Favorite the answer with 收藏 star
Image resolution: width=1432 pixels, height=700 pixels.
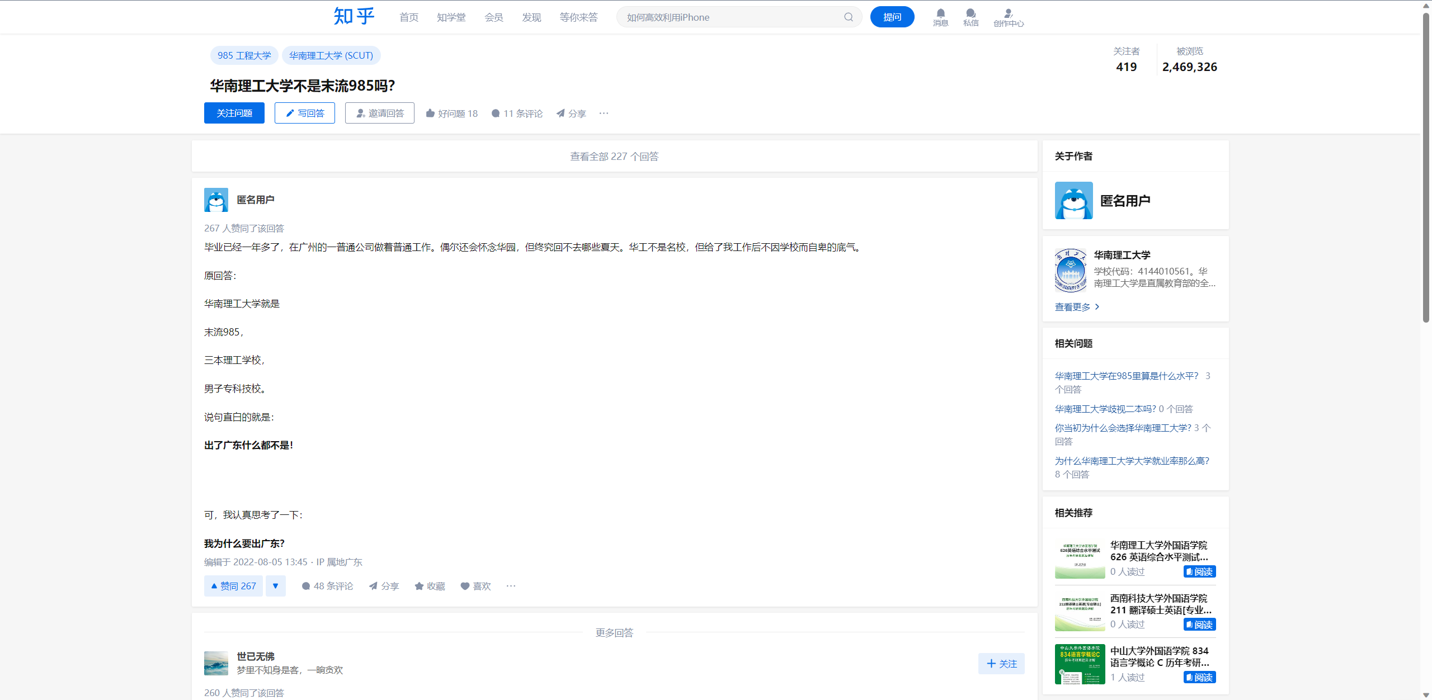430,586
